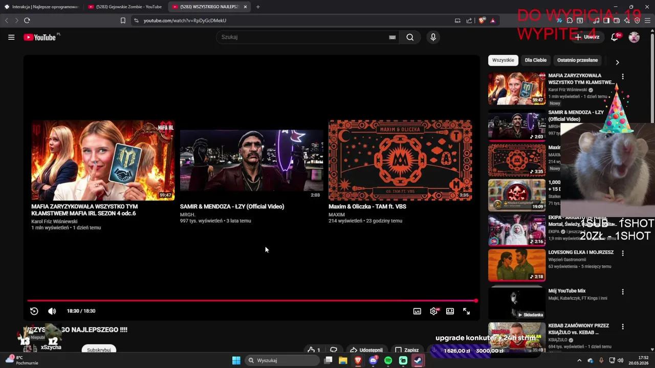655x368 pixels.
Task: Open player settings gear
Action: click(x=434, y=311)
